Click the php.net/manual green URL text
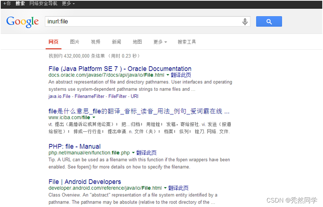323x207 pixels. tap(89, 153)
